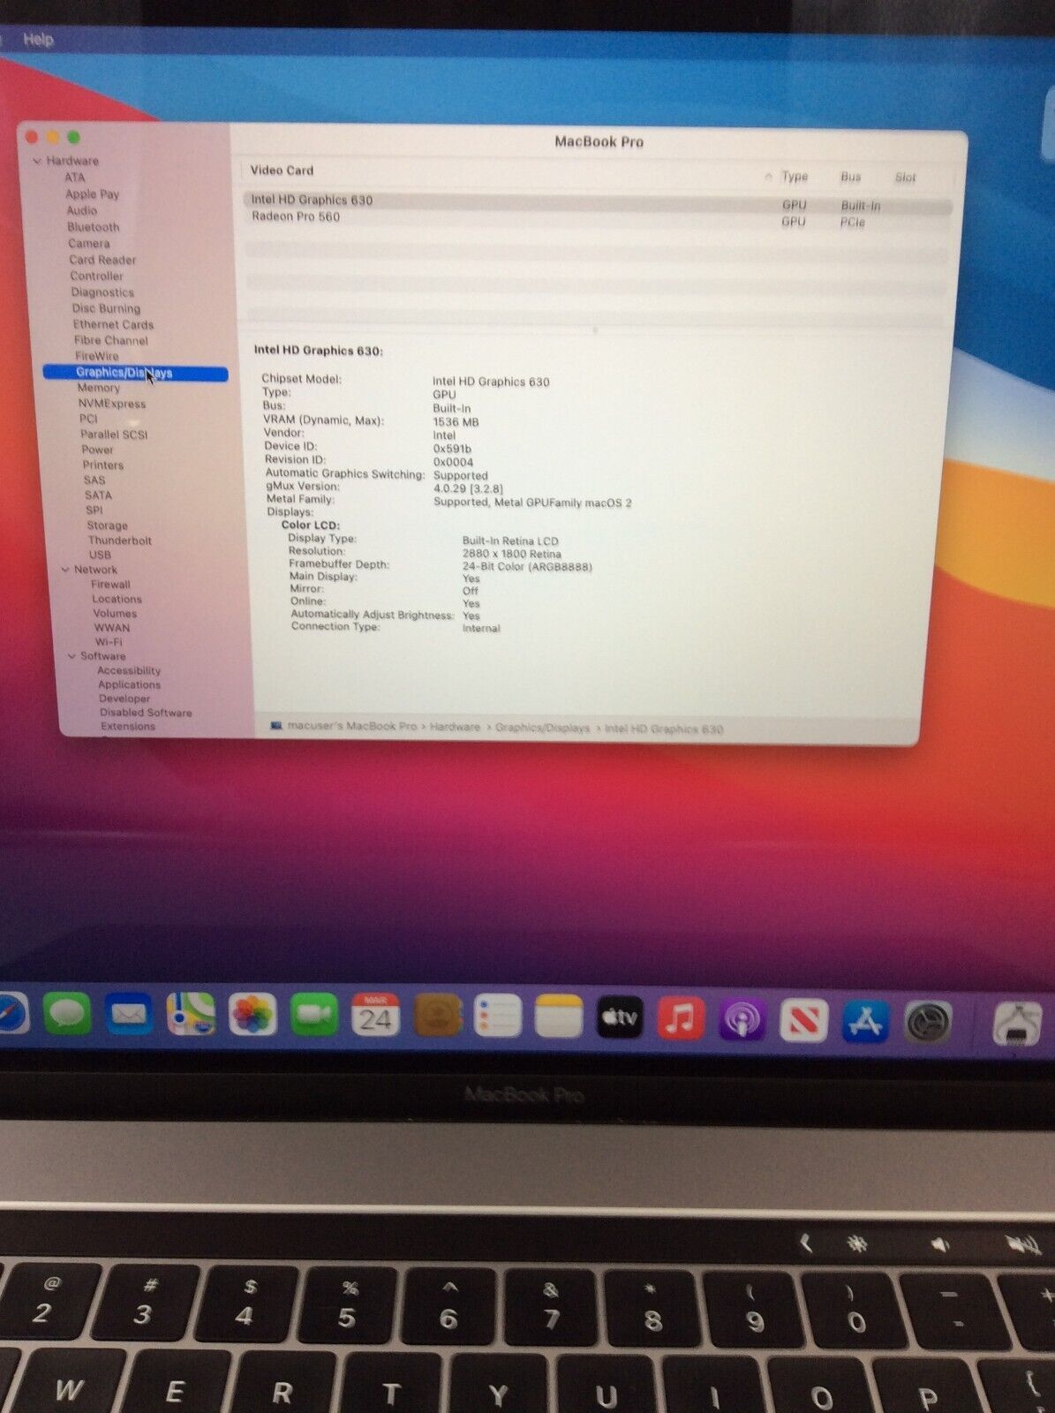
Task: Collapse the Network section
Action: tap(65, 570)
